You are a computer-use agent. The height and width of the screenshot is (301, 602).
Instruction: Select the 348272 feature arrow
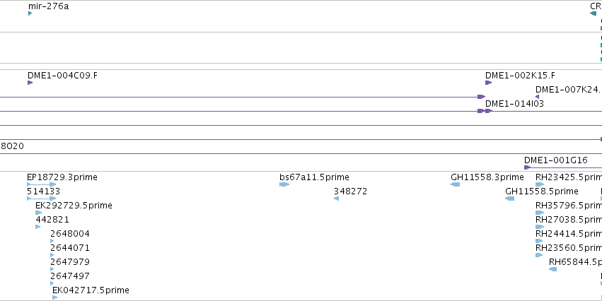tap(336, 199)
